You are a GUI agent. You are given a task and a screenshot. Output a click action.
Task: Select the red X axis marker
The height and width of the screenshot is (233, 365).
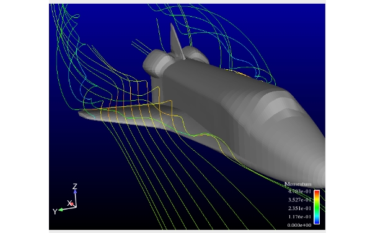[72, 204]
